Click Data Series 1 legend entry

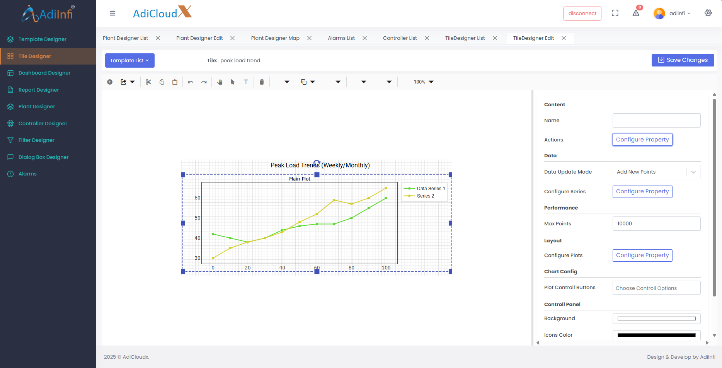[424, 189]
